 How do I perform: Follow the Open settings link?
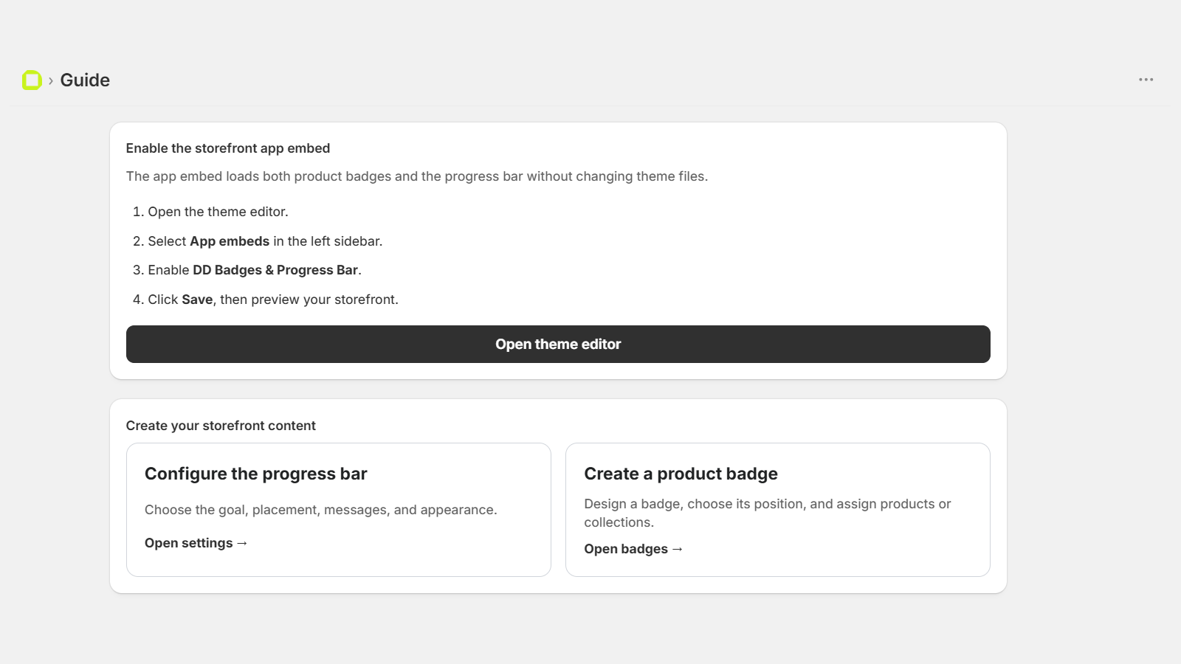[196, 543]
